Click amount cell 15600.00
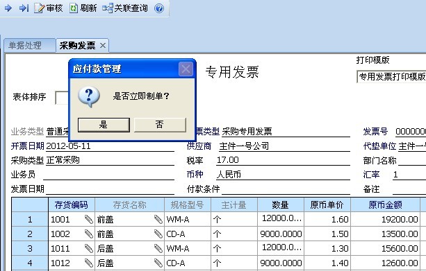426x271 pixels. pos(385,248)
